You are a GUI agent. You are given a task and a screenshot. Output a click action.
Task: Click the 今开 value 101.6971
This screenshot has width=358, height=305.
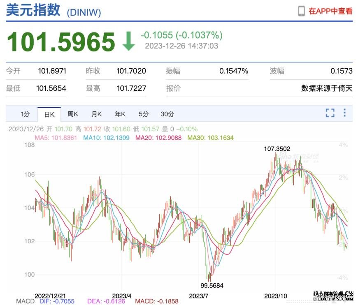52,71
